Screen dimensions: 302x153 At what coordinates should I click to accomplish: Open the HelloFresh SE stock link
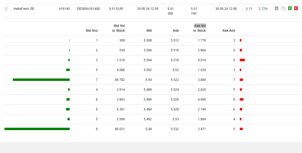[24, 9]
